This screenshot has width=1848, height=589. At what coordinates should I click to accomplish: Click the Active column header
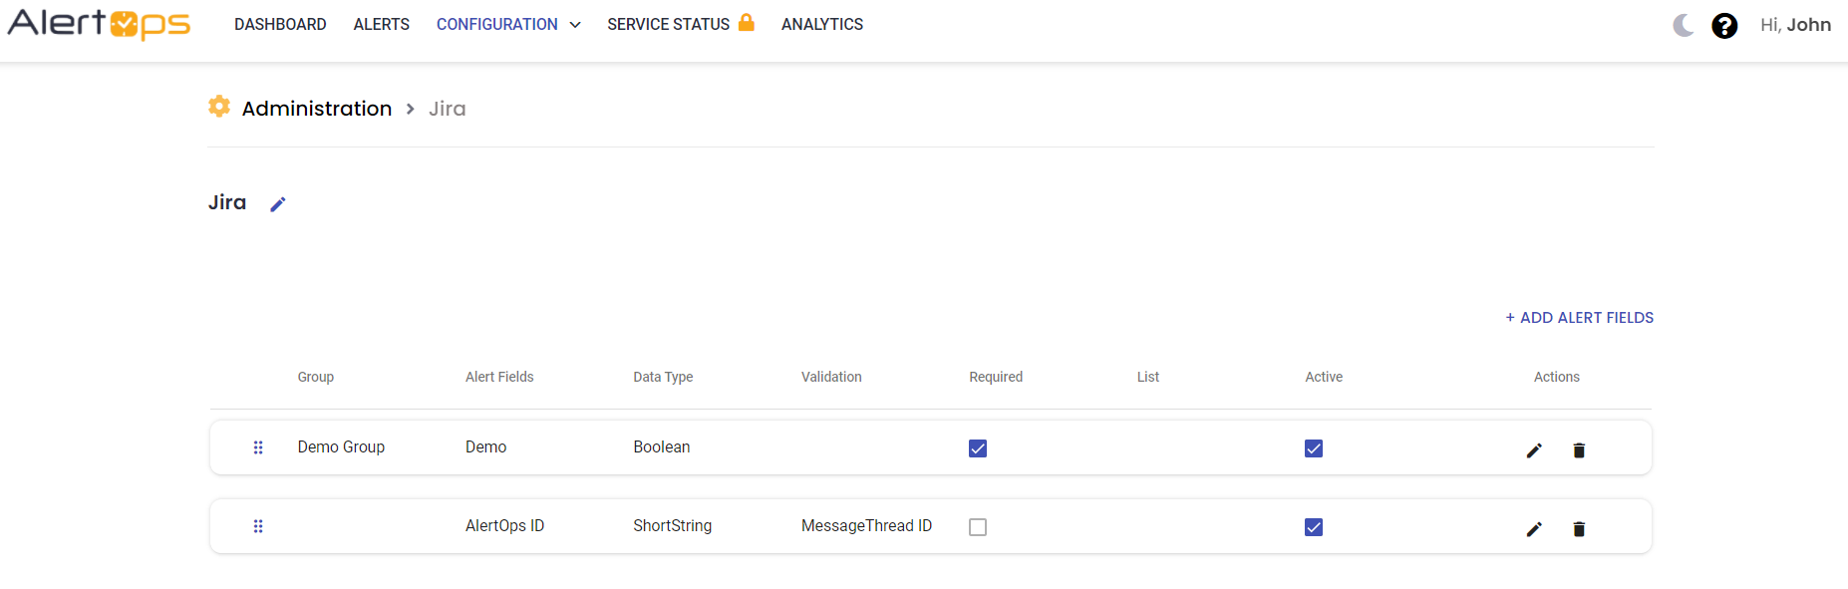click(x=1324, y=377)
